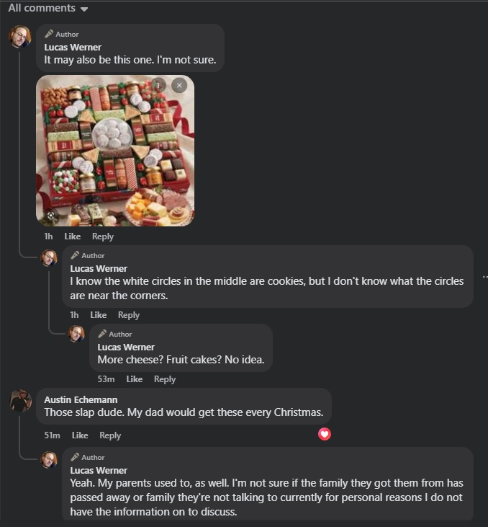Click the 53m timestamp on the comment

[x=106, y=379]
